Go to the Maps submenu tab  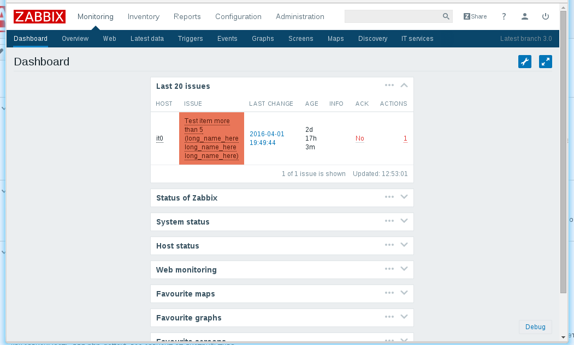(336, 38)
